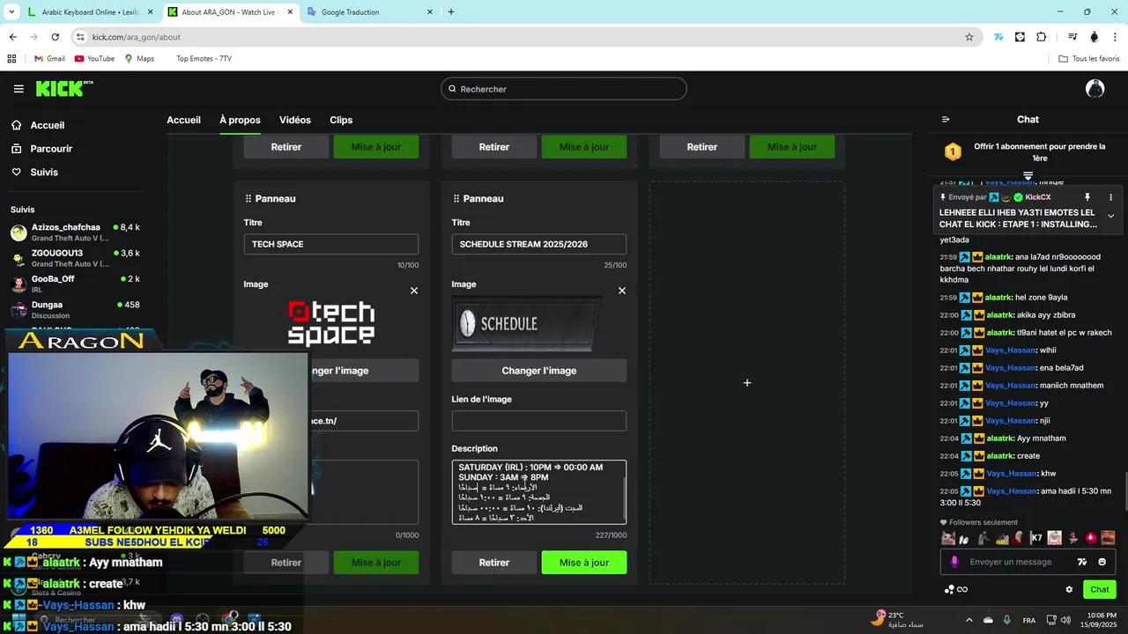Send the message with the green Chat button

pos(1100,590)
